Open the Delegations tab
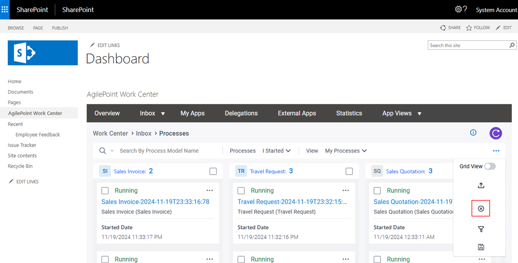This screenshot has height=263, width=518. (241, 113)
